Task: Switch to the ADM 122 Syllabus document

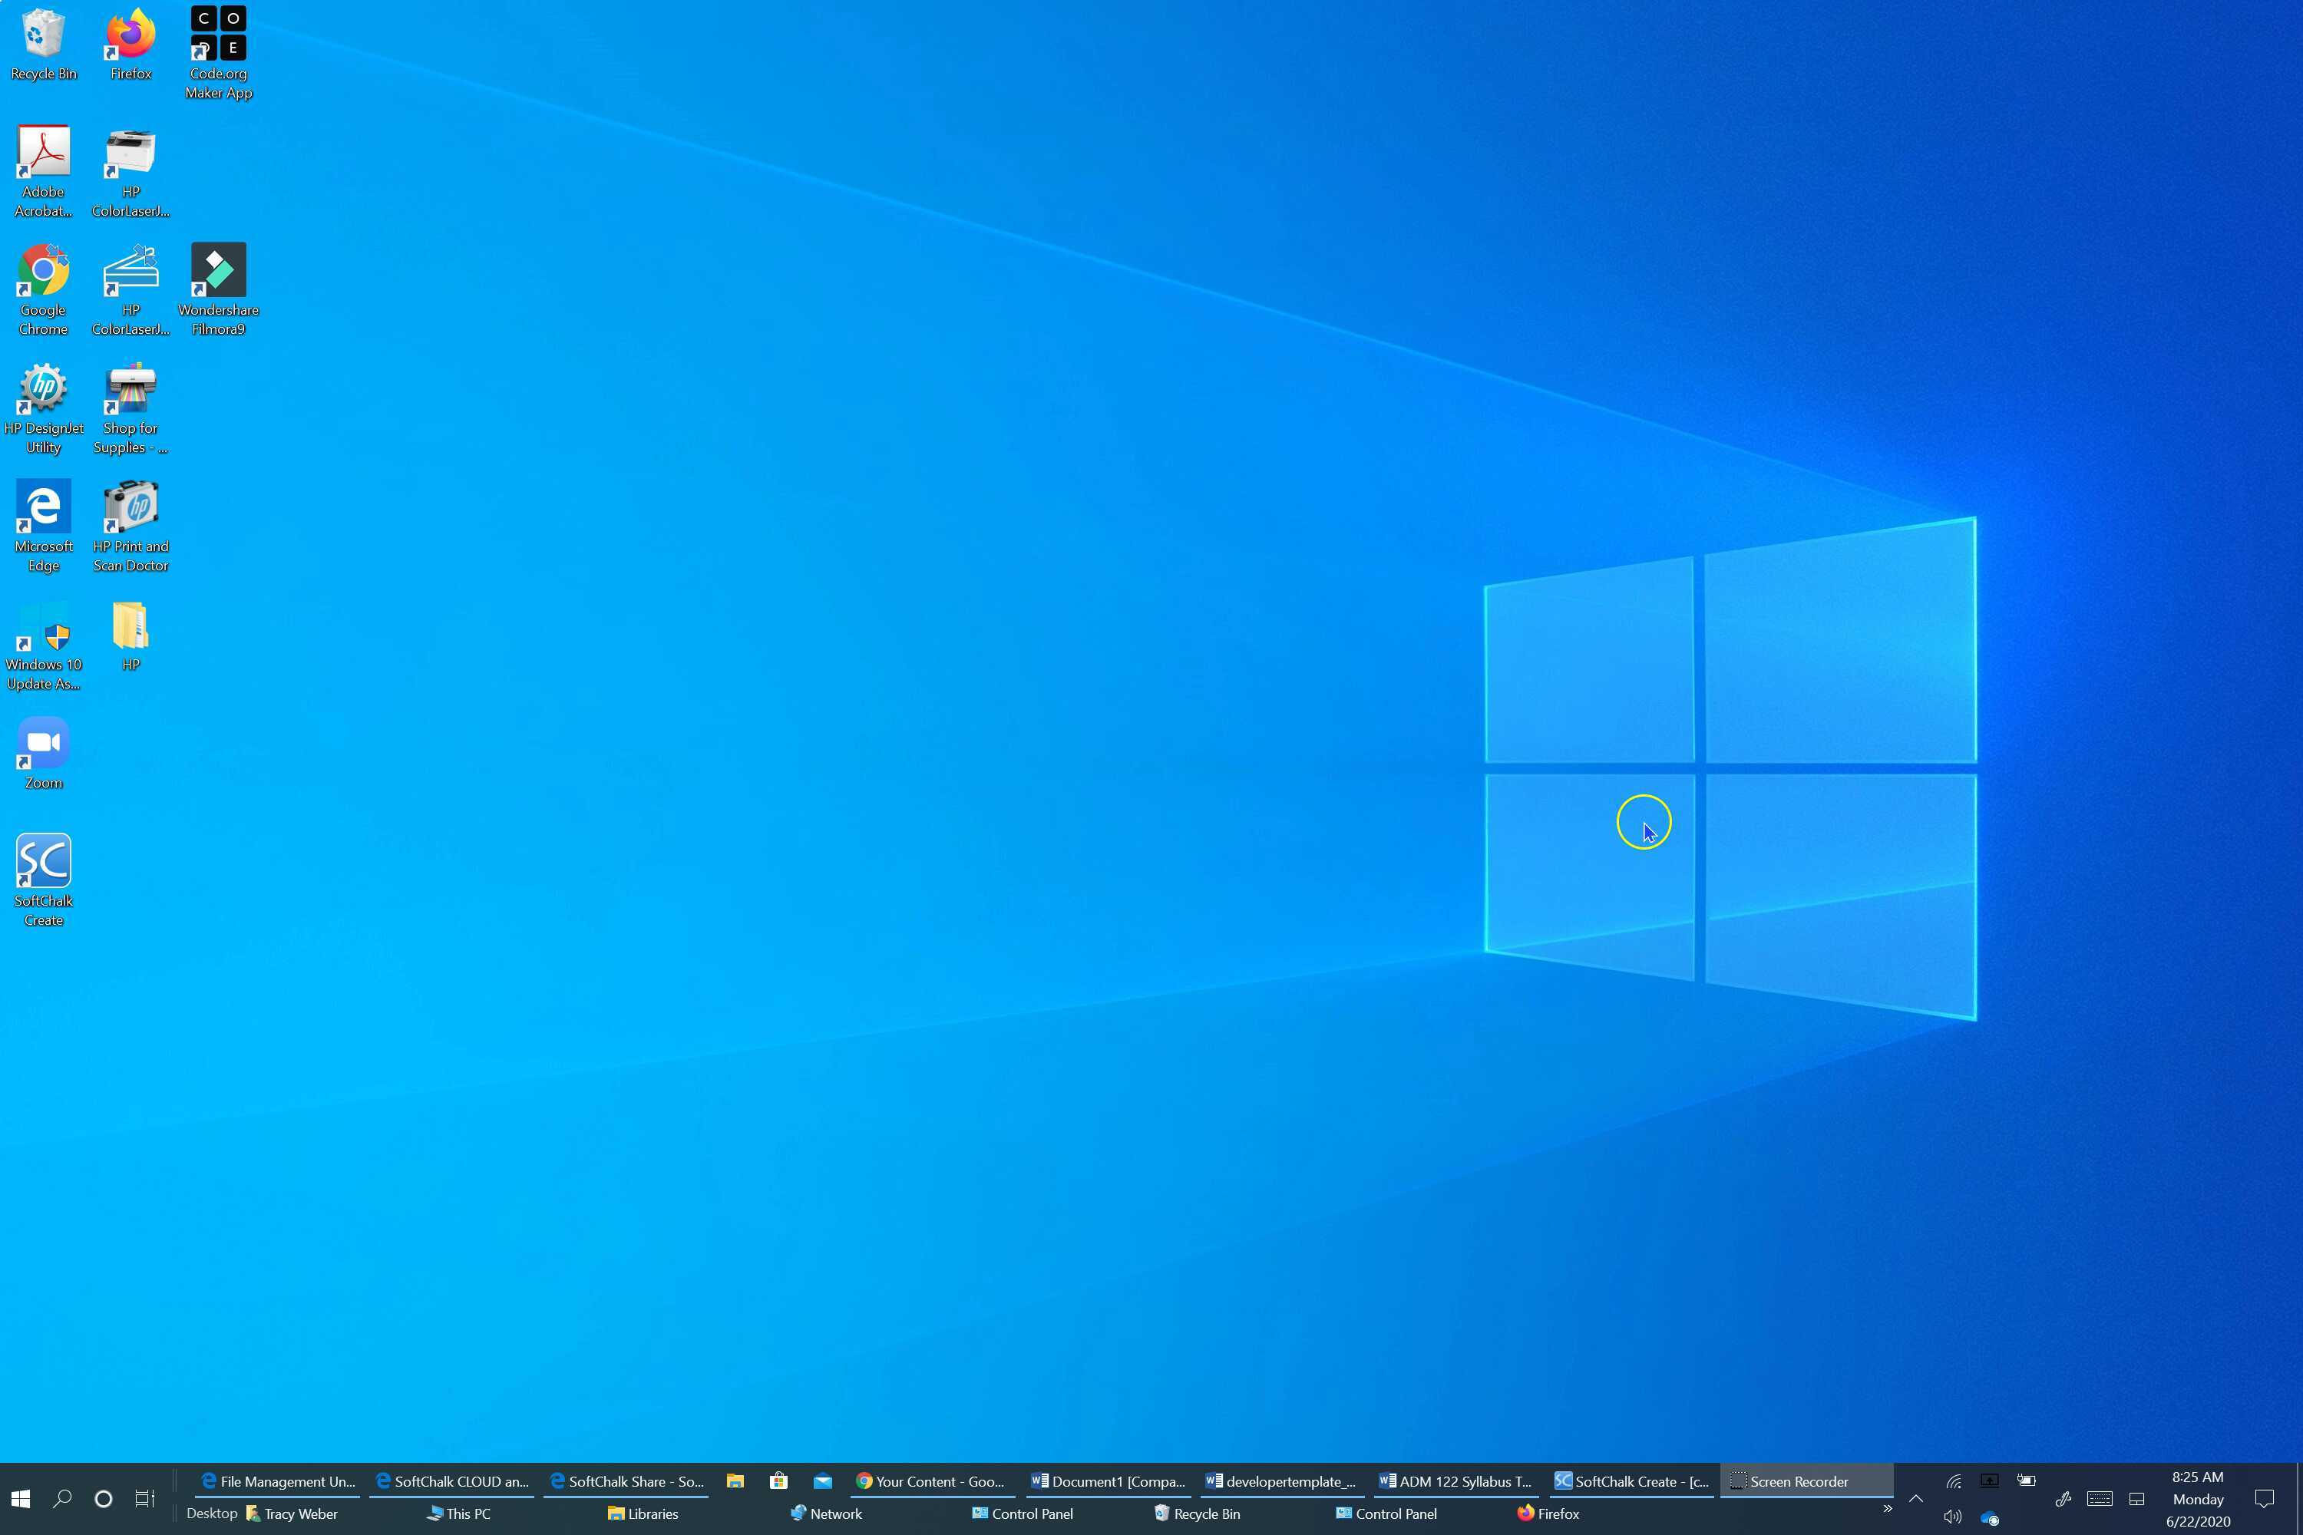Action: (x=1456, y=1481)
